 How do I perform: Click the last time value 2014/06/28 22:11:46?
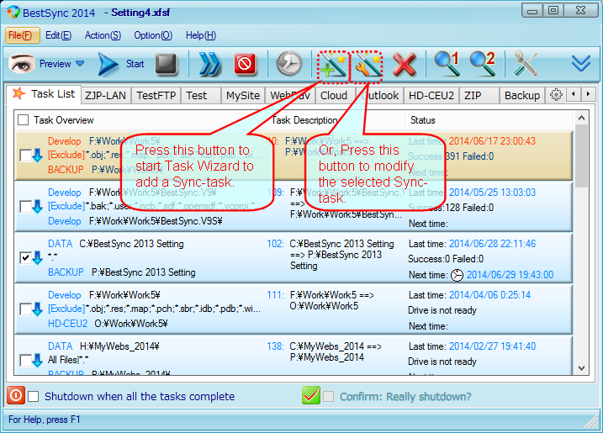[x=492, y=244]
